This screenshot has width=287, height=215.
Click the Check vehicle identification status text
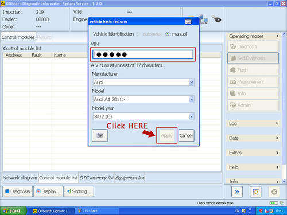(x=215, y=203)
